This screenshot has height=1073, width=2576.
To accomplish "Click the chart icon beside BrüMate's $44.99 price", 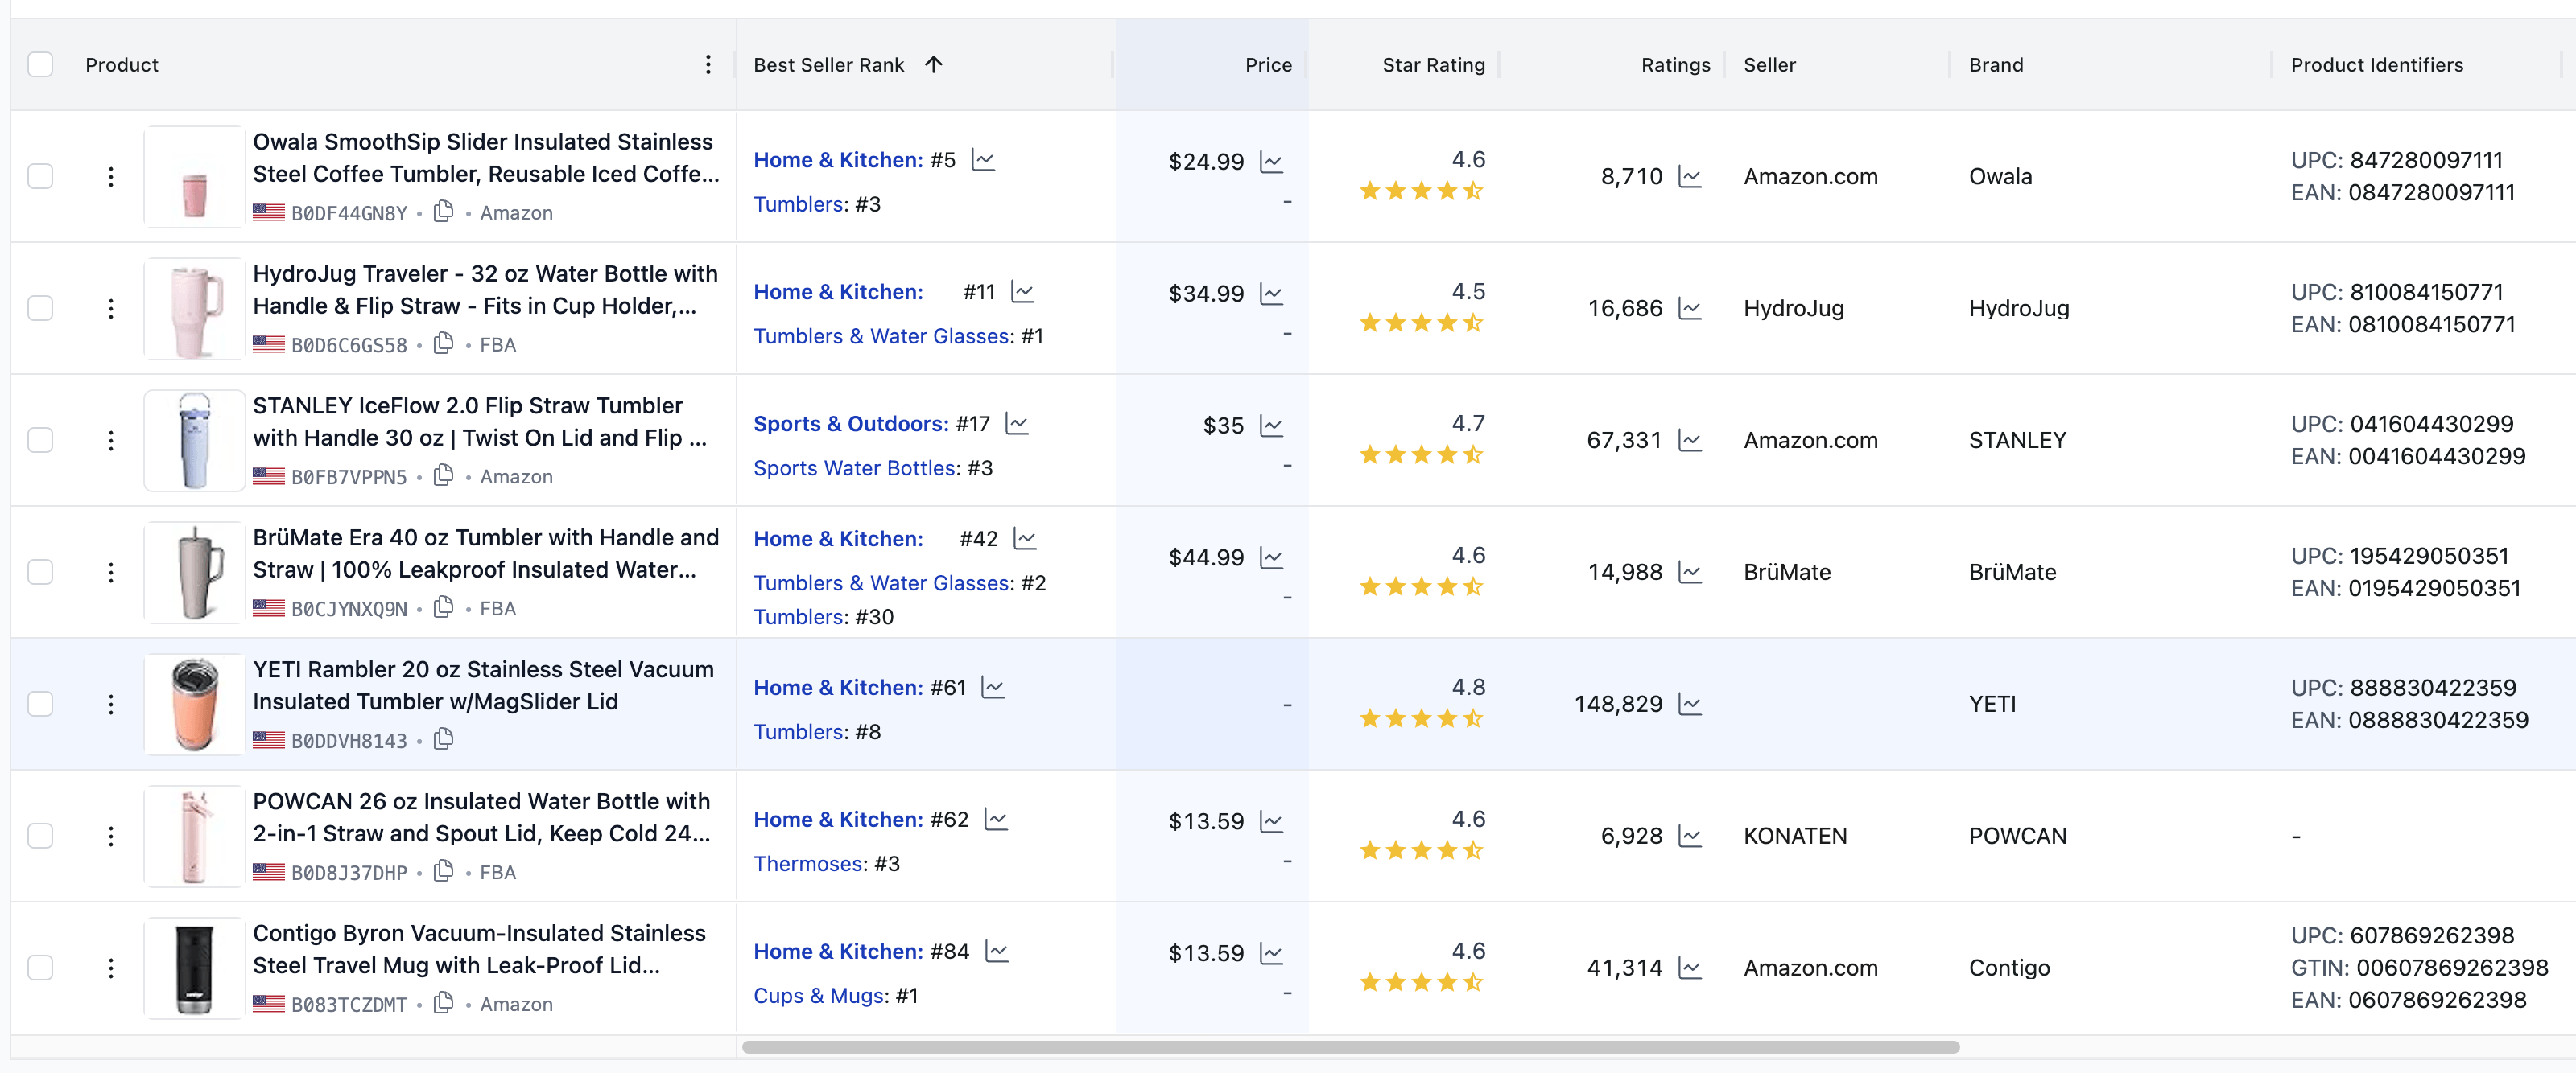I will click(x=1273, y=557).
